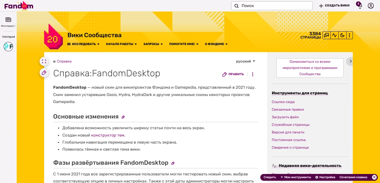The image size is (380, 183).
Task: Open Постоянная ссылка link
Action: click(x=289, y=140)
